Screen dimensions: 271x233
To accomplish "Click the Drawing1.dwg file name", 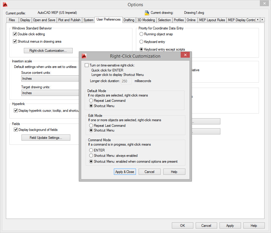I will click(194, 13).
